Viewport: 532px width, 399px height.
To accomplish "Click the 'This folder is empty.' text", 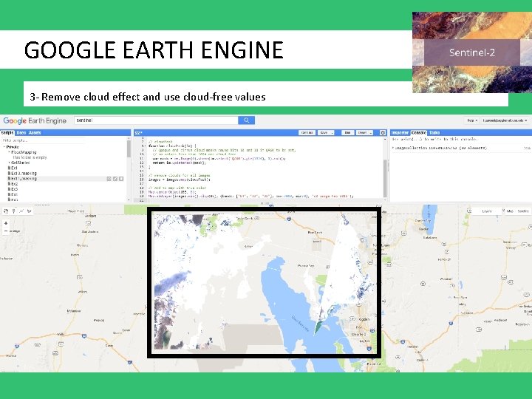I will (x=30, y=157).
